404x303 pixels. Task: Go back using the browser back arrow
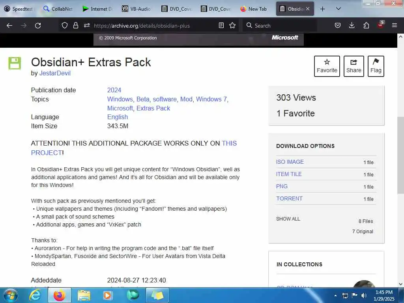(x=9, y=26)
